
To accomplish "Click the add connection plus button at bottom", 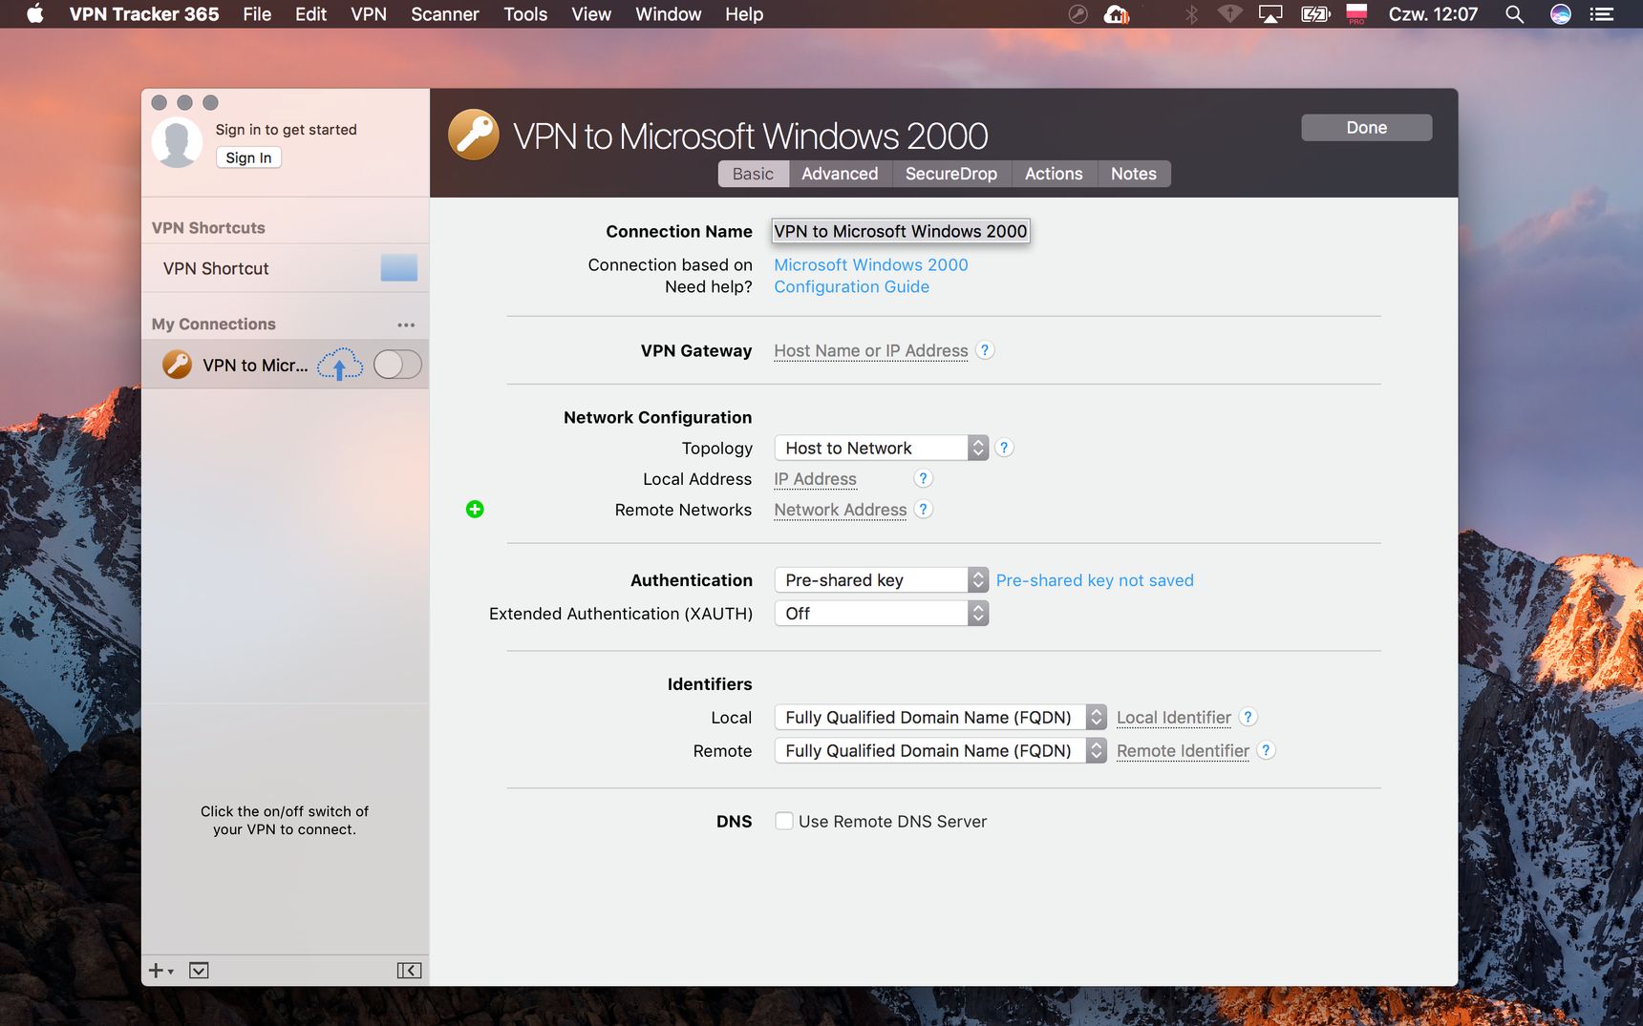I will [x=160, y=971].
